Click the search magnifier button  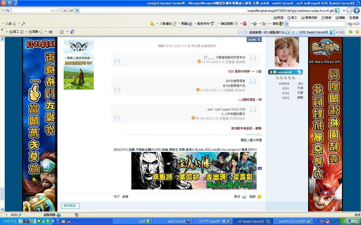(8, 10)
